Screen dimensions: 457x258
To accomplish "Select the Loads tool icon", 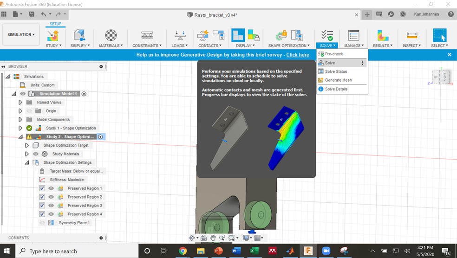I will [x=180, y=36].
